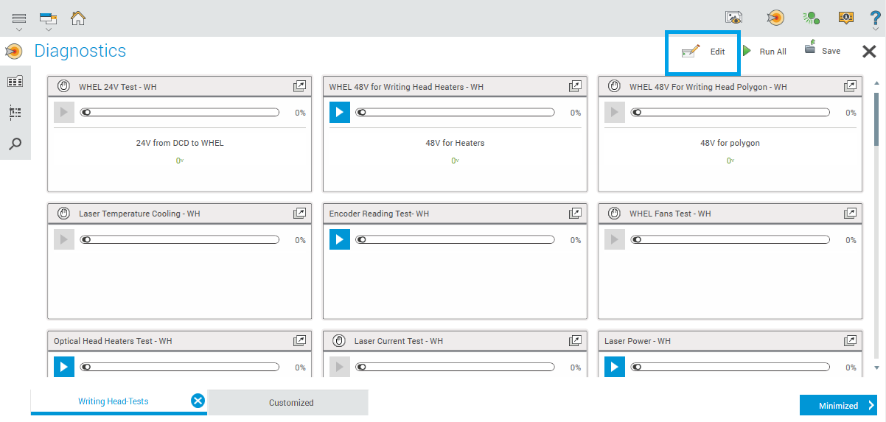The width and height of the screenshot is (886, 422).
Task: Click mouse icon on WHEL Fans Test card
Action: pyautogui.click(x=614, y=214)
